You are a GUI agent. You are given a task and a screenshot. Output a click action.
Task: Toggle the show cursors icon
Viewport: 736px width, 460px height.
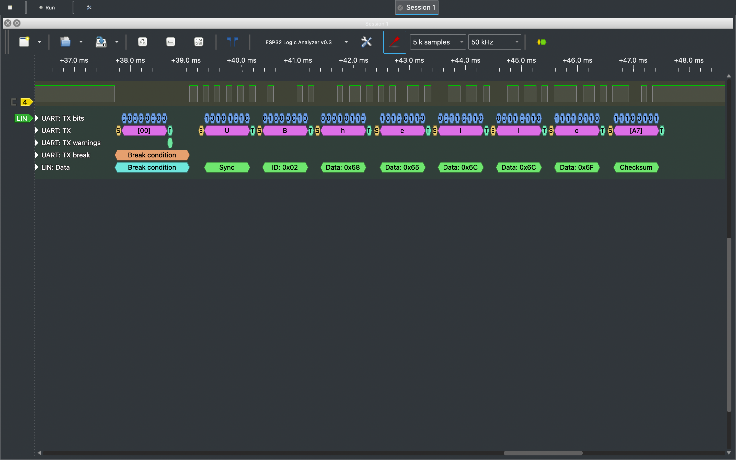(233, 42)
